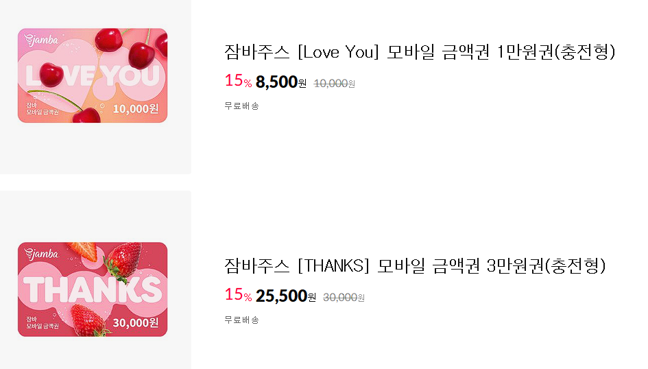This screenshot has height=369, width=648.
Task: Open 잠바주스 [Love You] 1만원권 product title
Action: coord(420,52)
